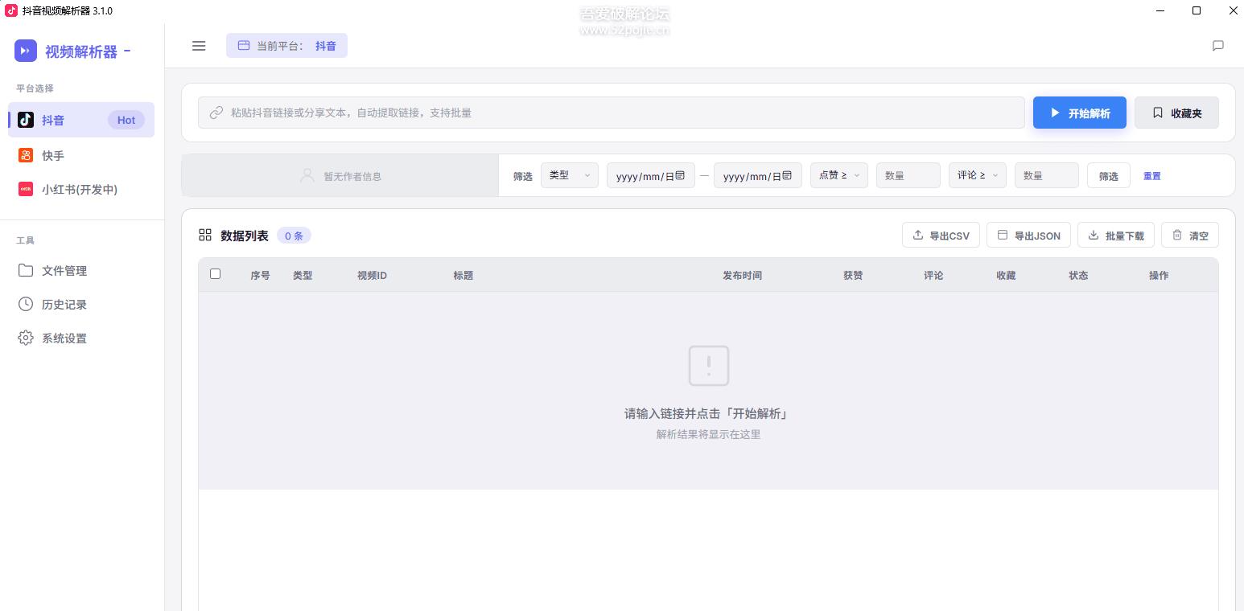Click the 序号 column header
1244x611 pixels.
[260, 275]
